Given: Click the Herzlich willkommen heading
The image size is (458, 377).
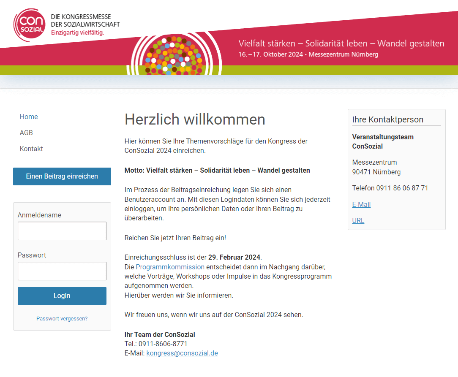Looking at the screenshot, I should coord(195,119).
